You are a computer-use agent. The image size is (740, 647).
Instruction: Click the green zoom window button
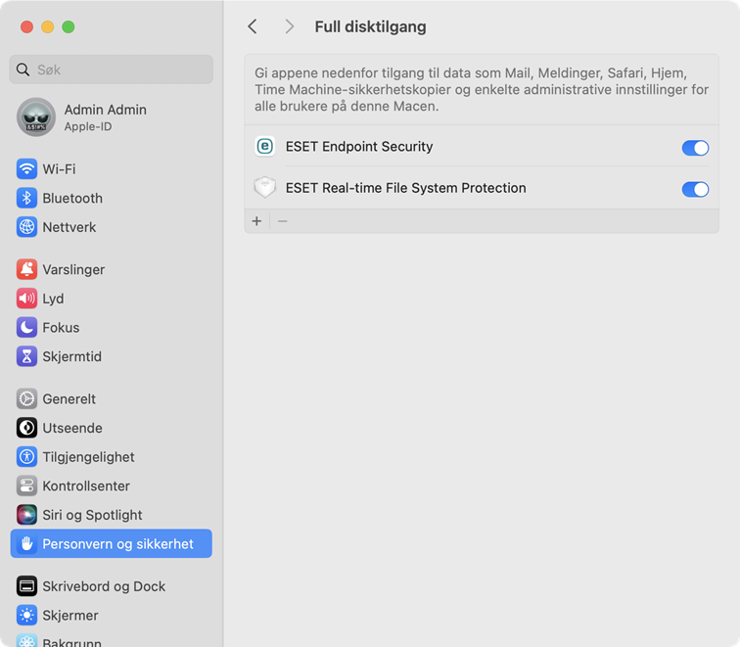click(x=69, y=26)
